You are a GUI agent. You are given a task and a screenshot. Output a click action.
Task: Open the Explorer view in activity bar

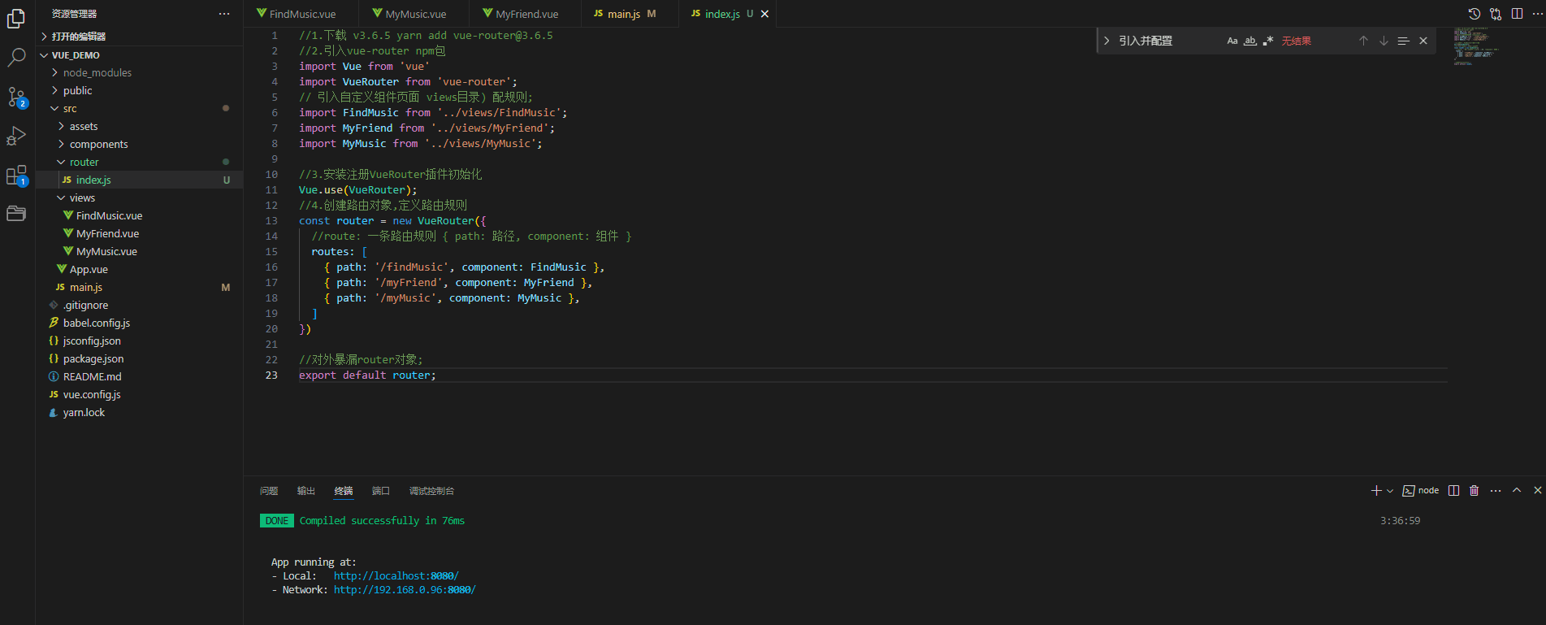(16, 18)
